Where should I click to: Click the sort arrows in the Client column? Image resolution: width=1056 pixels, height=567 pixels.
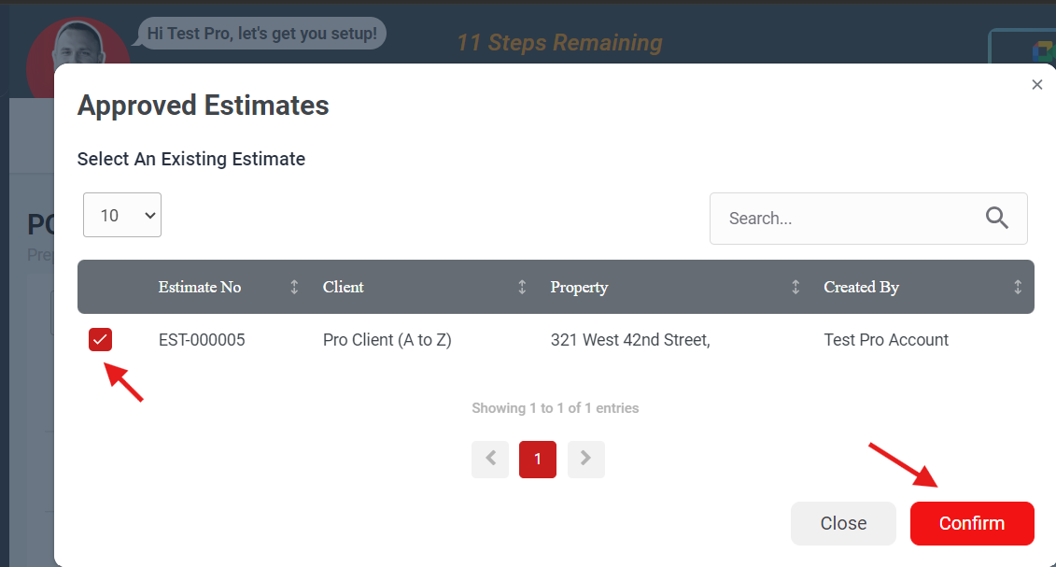pyautogui.click(x=522, y=287)
